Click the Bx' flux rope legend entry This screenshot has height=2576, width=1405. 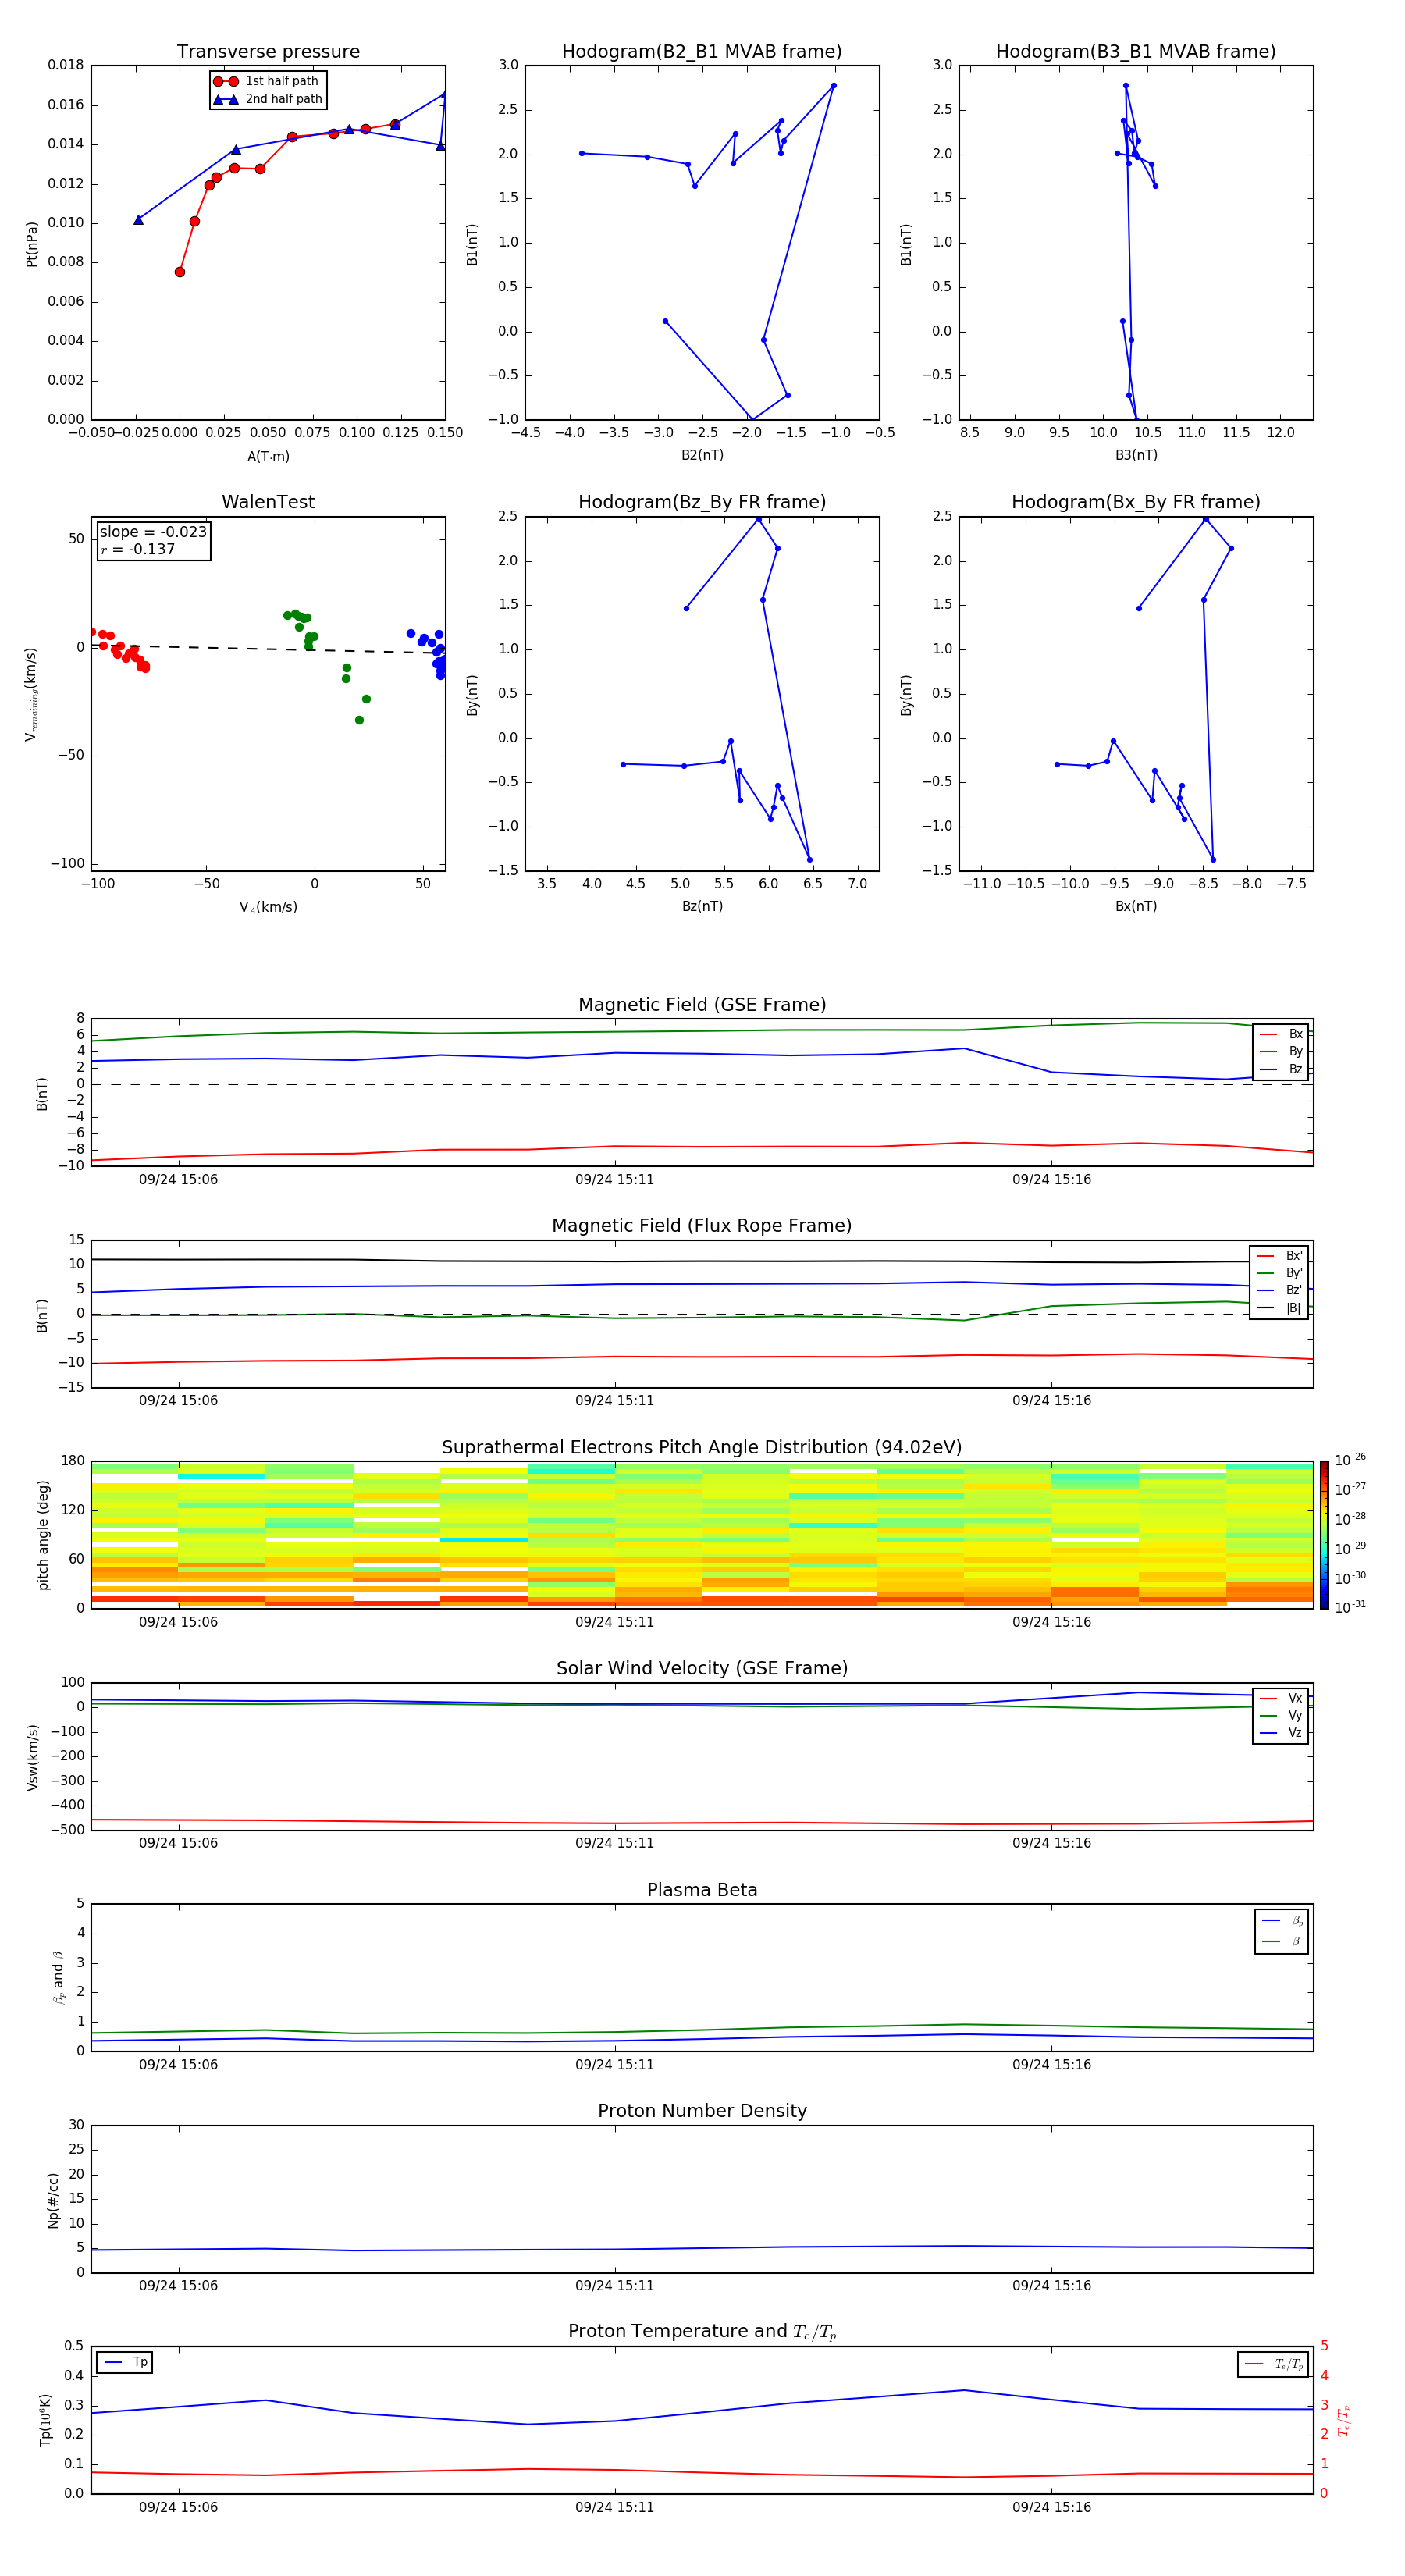coord(1279,1256)
